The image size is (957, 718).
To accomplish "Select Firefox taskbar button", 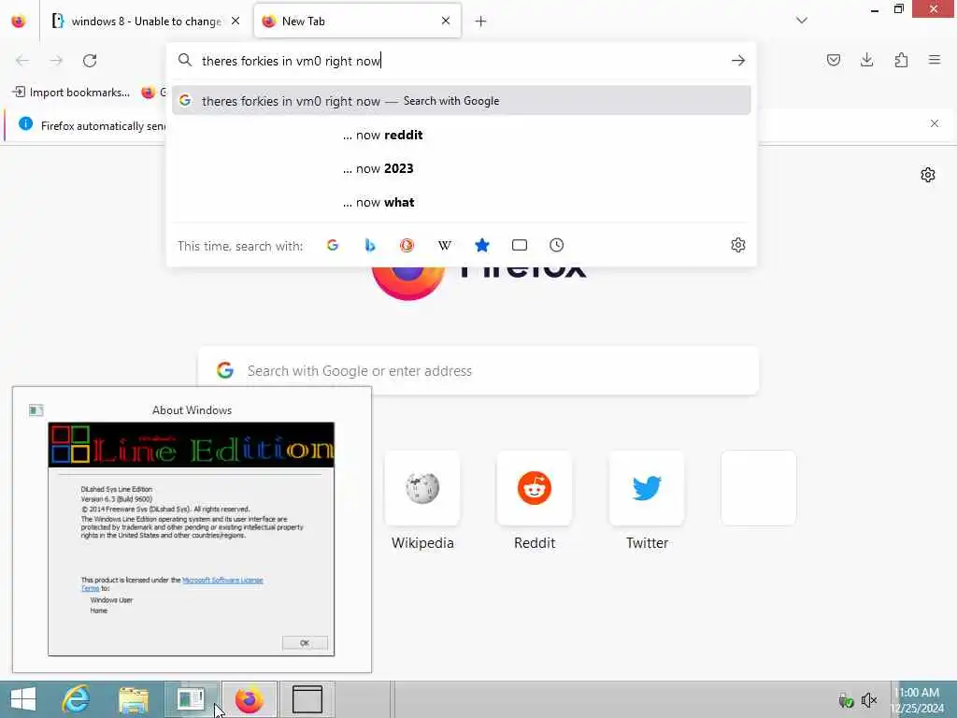I will tap(250, 699).
